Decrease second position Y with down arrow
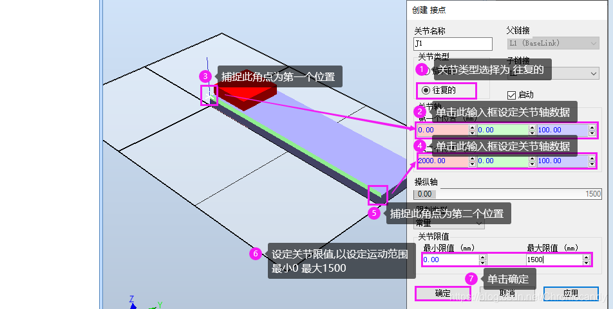This screenshot has height=309, width=613. (x=532, y=164)
